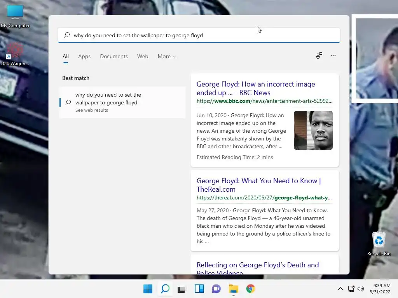
Task: Click magnifier icon beside best match result
Action: [68, 102]
